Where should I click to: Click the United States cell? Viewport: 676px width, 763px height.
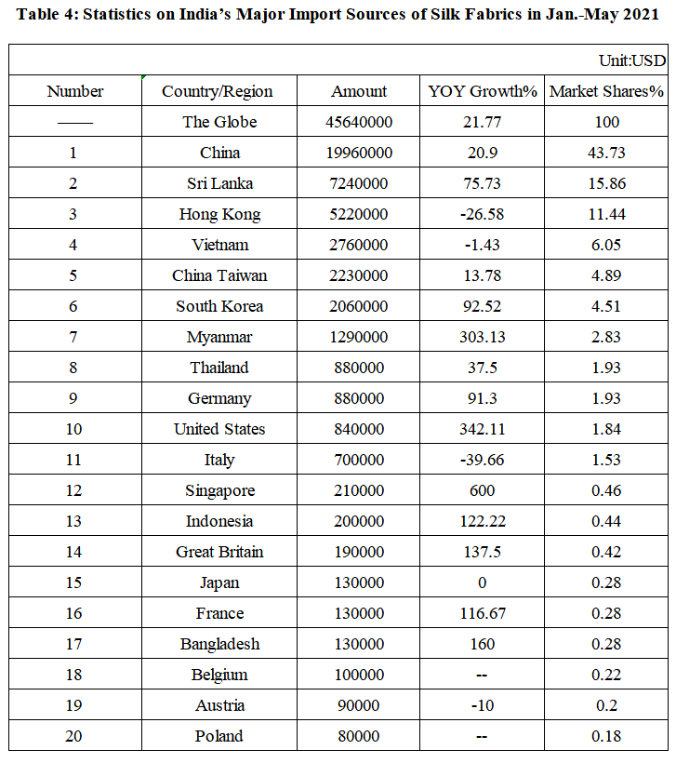pyautogui.click(x=219, y=429)
